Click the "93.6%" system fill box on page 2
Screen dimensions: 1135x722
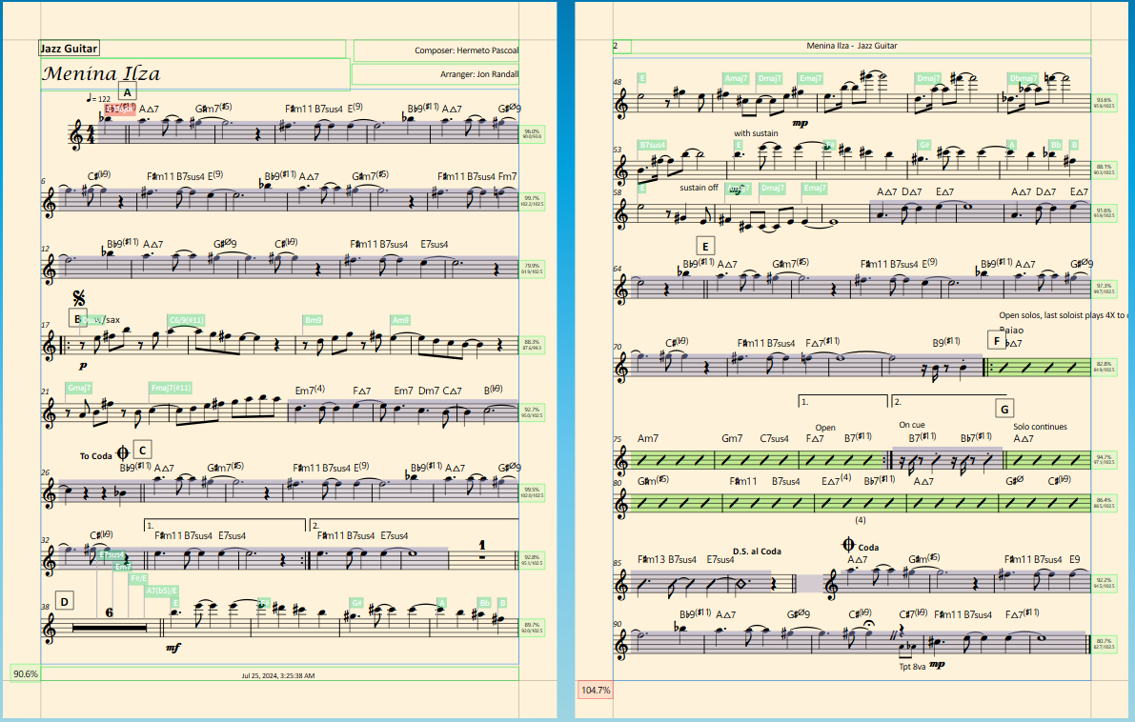(1104, 104)
